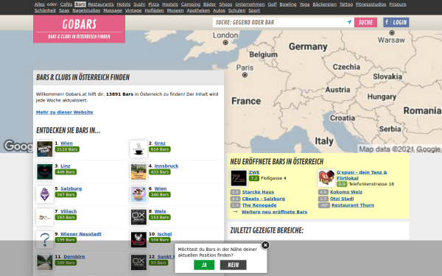Close the location prompt popup
442x276 pixels.
(265, 245)
